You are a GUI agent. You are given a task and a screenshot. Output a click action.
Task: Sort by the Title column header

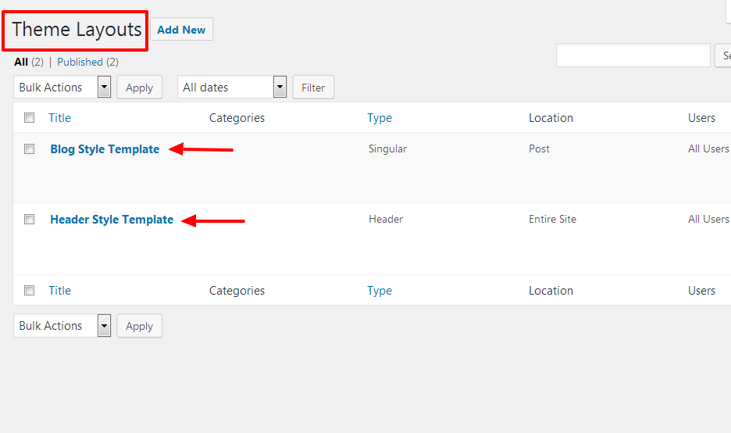[59, 117]
